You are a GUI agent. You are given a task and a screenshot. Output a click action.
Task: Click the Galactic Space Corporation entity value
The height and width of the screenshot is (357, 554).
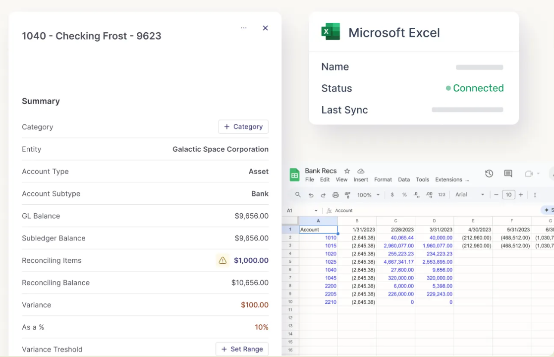click(221, 149)
